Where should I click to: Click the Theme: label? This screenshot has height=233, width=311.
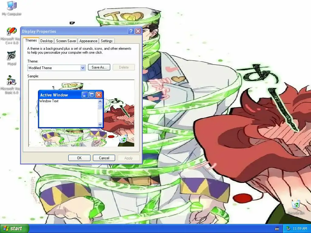(33, 61)
